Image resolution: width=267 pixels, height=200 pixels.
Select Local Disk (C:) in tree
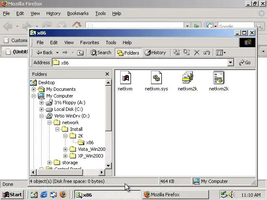click(68, 109)
